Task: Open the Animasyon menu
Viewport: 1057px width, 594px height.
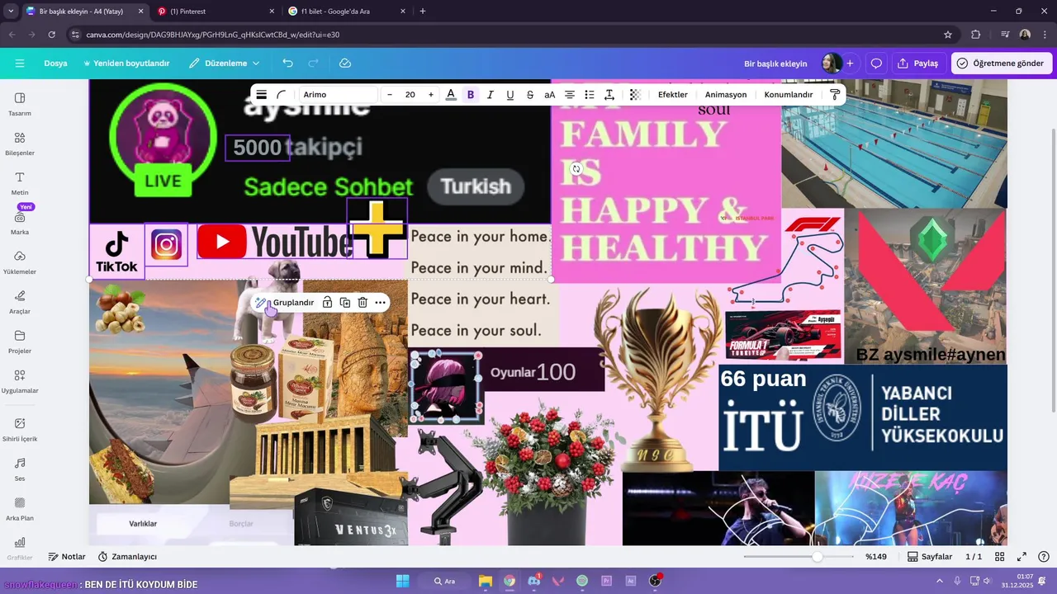Action: pyautogui.click(x=726, y=95)
